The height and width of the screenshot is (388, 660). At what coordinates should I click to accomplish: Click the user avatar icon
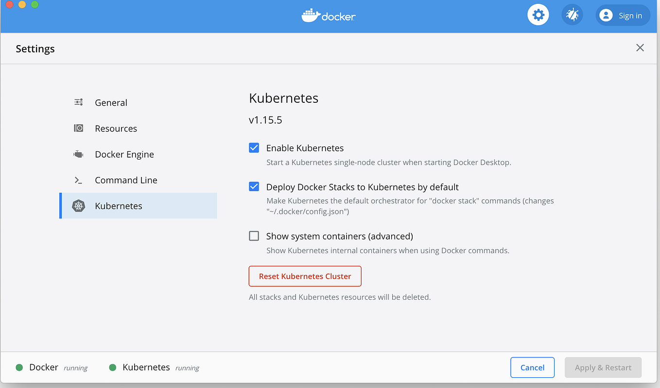click(606, 16)
